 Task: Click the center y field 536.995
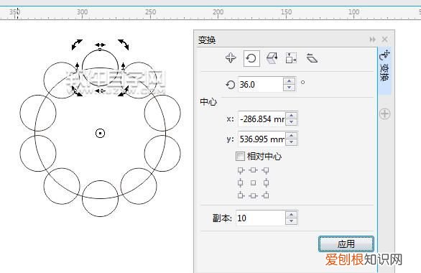262,139
